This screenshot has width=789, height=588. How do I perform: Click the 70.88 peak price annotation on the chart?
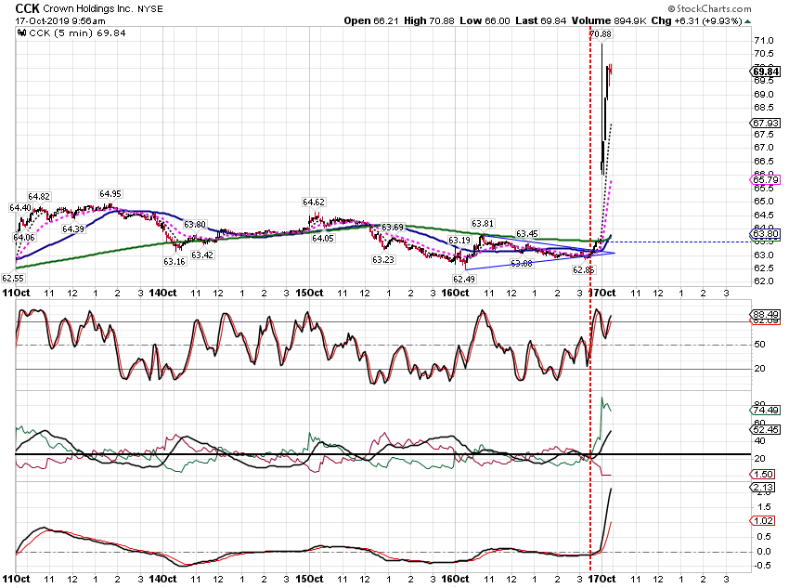(600, 34)
